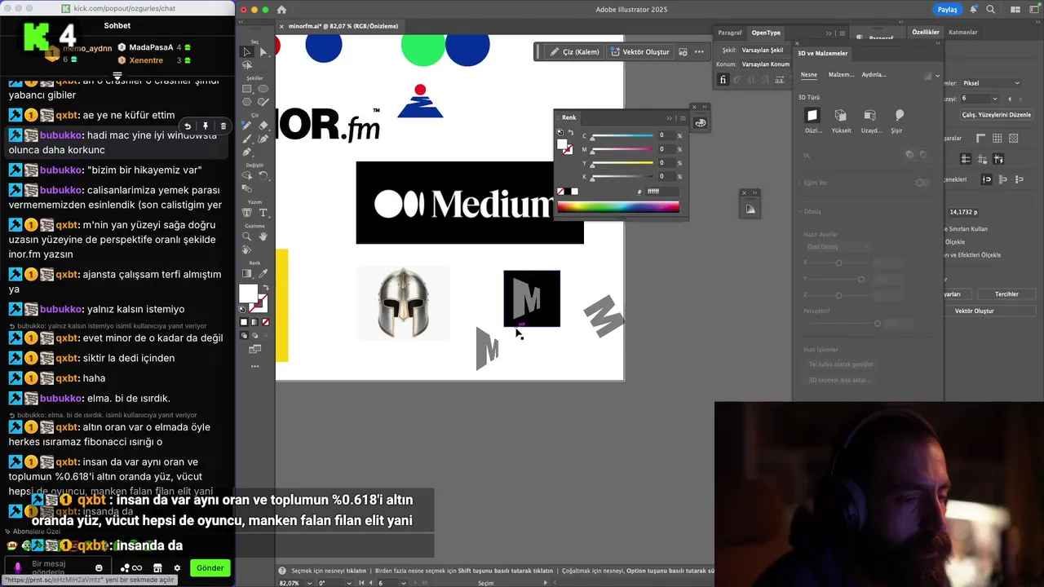Switch to the Paragraf tab

[x=730, y=33]
